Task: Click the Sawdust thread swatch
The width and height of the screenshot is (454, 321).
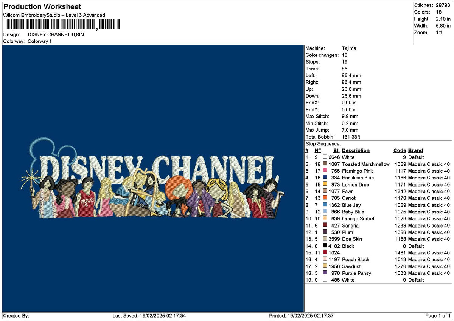Action: tap(325, 266)
